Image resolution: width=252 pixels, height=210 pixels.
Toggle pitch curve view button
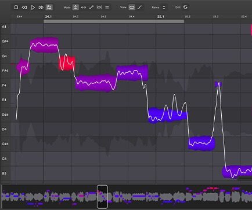(140, 8)
